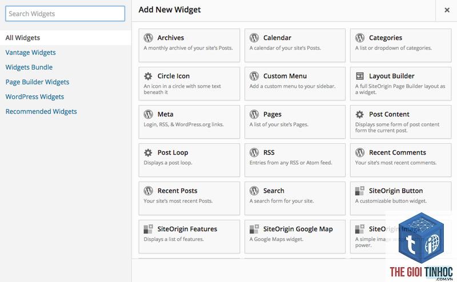Screen dimensions: 457x282
Task: Click the 'Recent Posts' widget title
Action: coord(177,191)
